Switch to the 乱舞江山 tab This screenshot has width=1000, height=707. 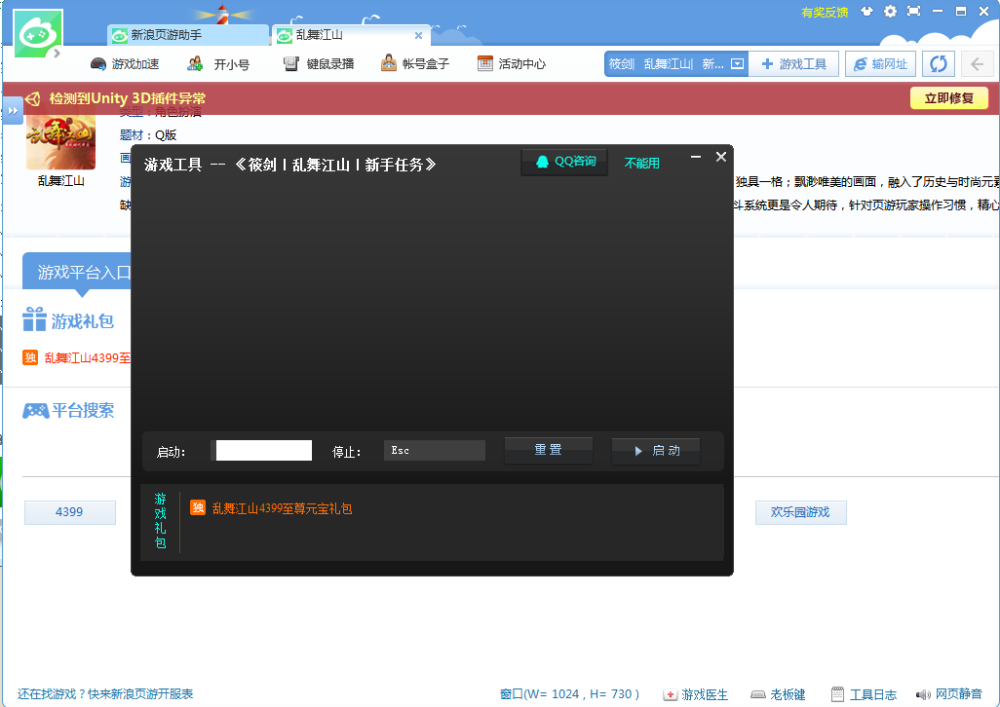(350, 35)
